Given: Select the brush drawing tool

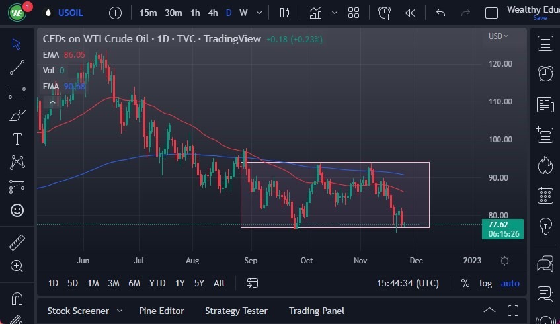Looking at the screenshot, I should (x=17, y=115).
